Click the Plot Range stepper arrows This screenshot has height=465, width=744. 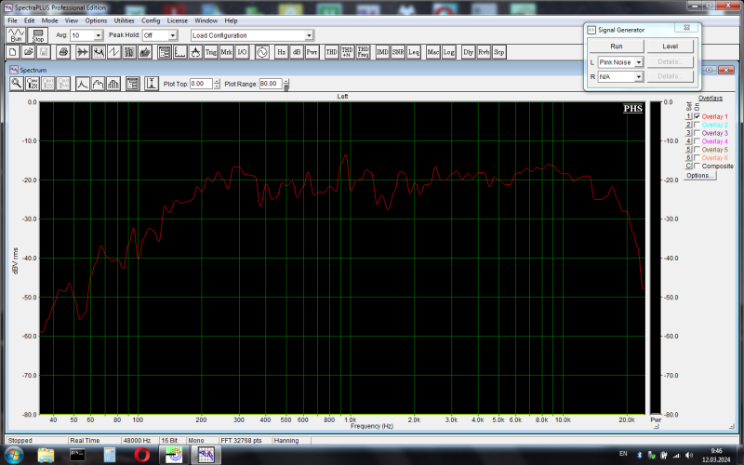pyautogui.click(x=286, y=84)
